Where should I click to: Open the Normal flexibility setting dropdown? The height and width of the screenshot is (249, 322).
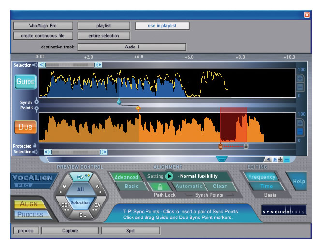pos(198,176)
